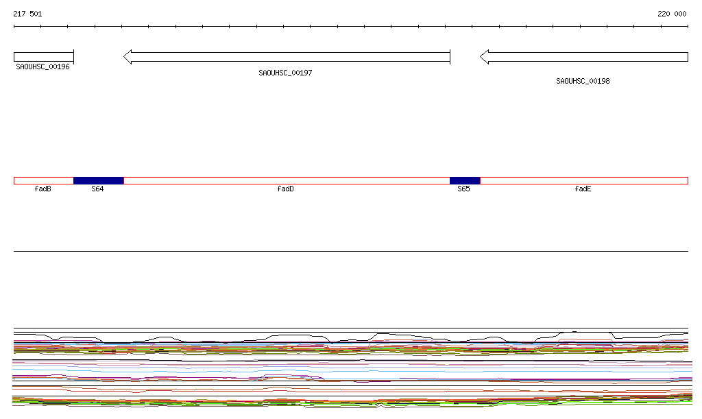702x419 pixels.
Task: Click the fadE segment bar
Action: 583,180
